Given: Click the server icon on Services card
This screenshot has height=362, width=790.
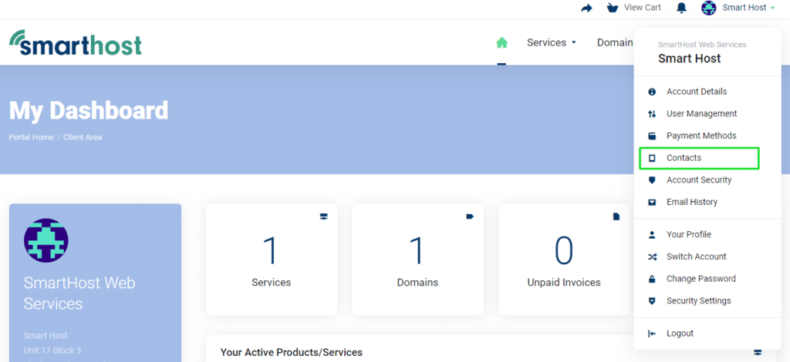Looking at the screenshot, I should click(x=323, y=216).
